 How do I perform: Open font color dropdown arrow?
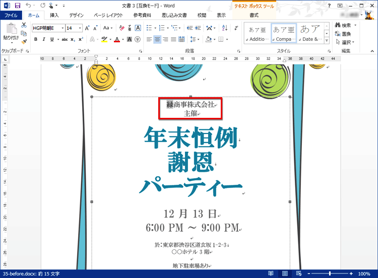(123, 39)
